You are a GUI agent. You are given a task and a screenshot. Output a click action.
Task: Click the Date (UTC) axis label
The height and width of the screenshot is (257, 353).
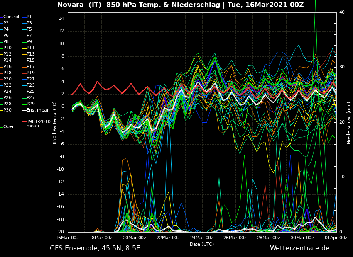pos(202,244)
